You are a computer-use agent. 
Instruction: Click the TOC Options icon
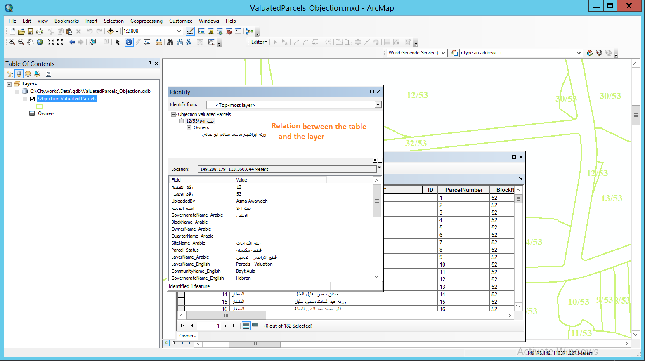tap(49, 74)
